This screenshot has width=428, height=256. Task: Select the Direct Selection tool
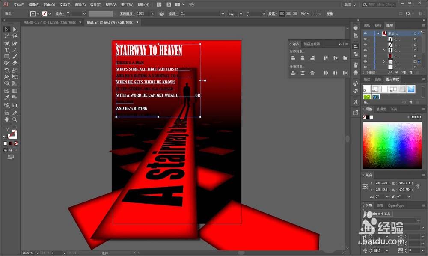pos(15,29)
